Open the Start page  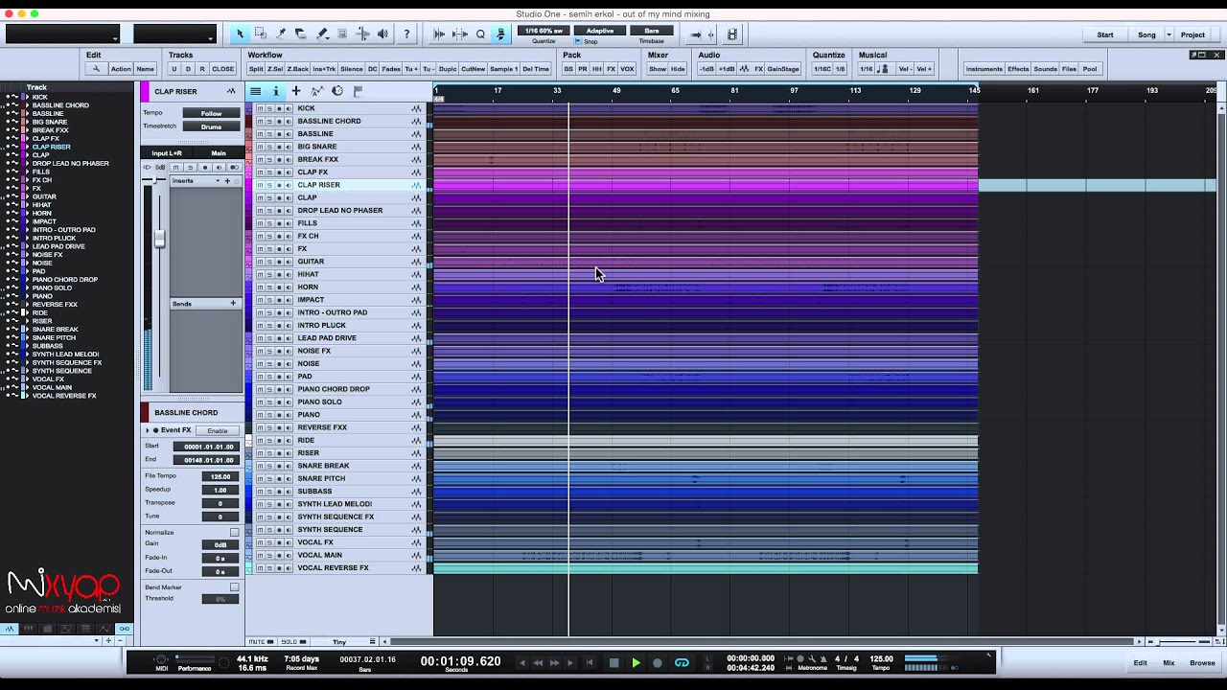pos(1105,34)
